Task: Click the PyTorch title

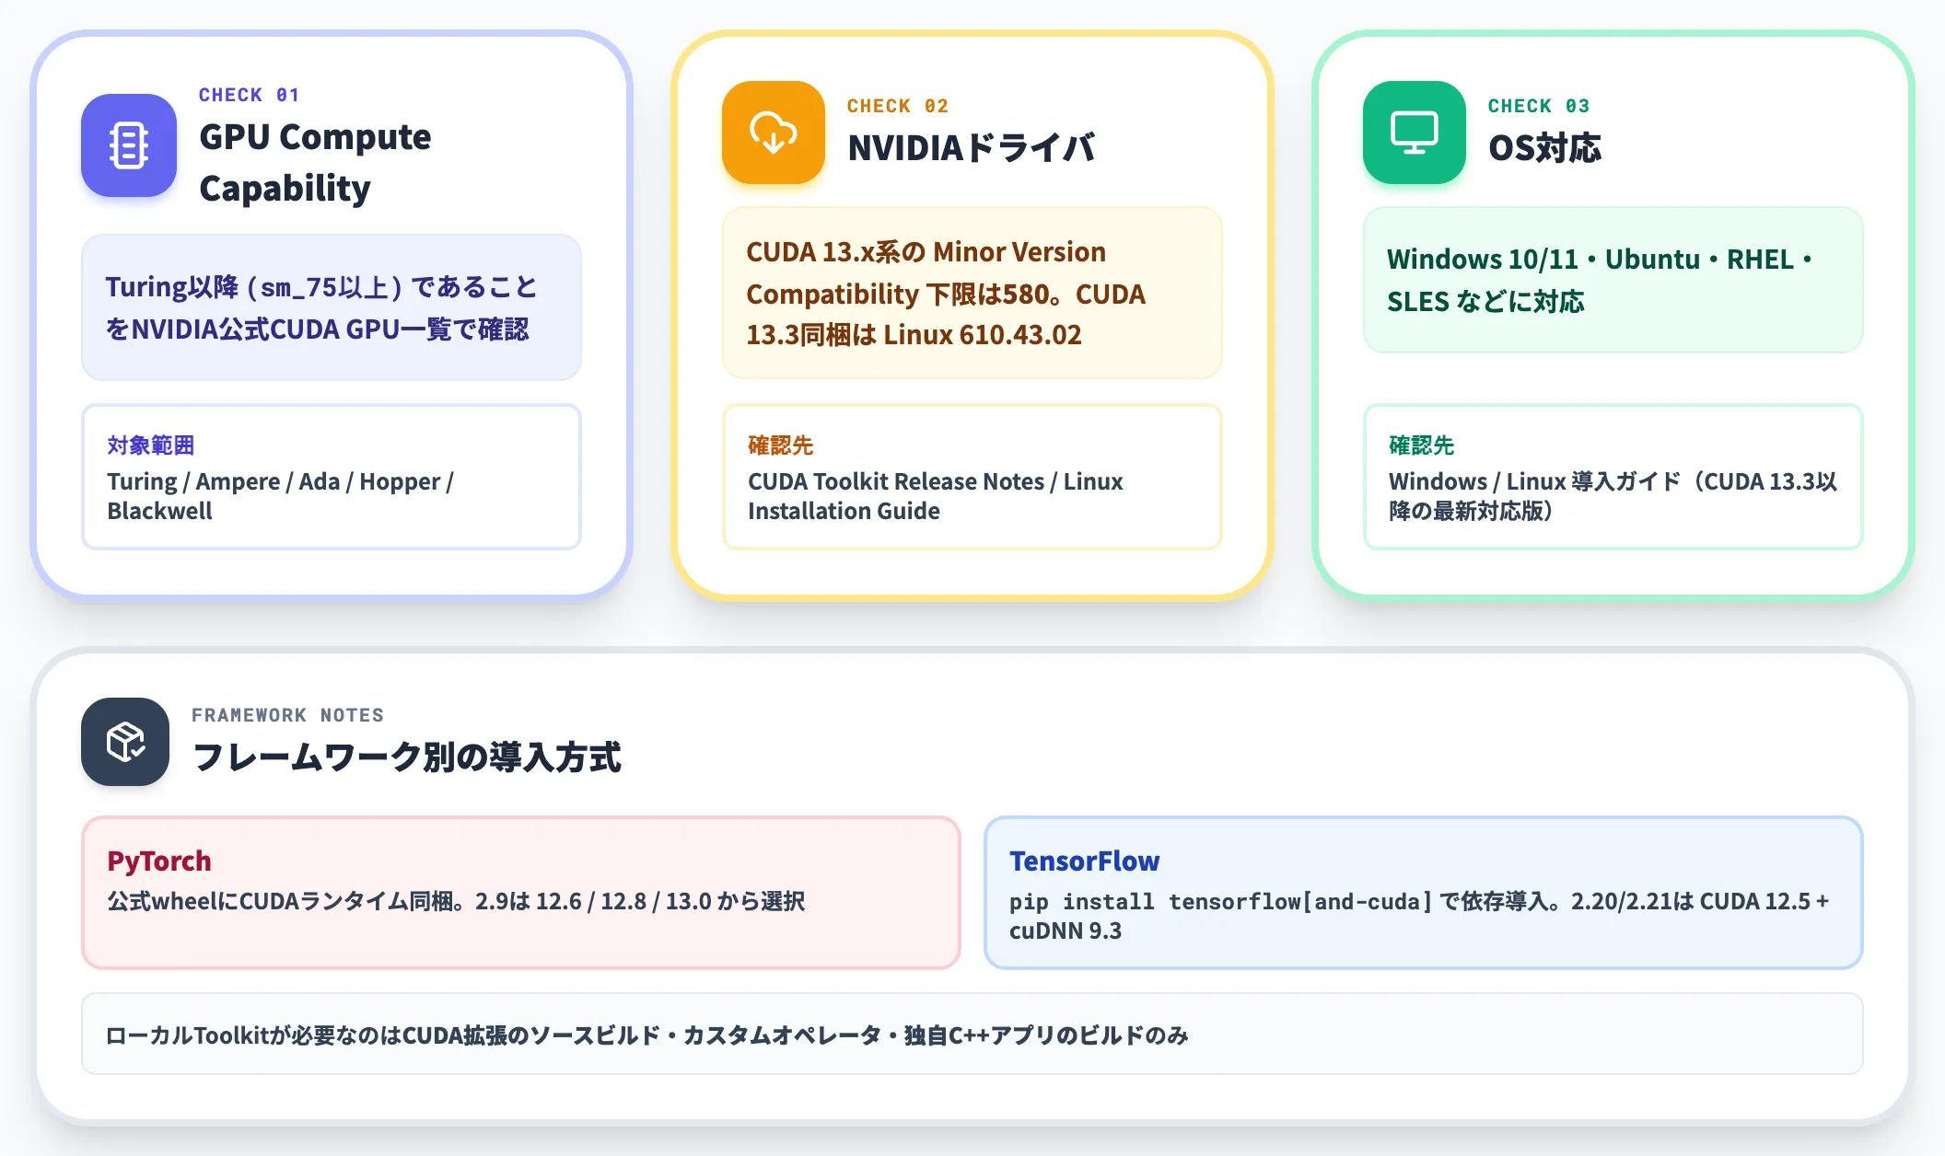Action: click(x=159, y=861)
